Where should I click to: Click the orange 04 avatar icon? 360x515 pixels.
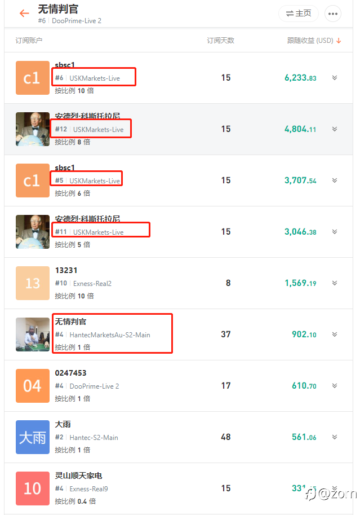click(33, 386)
